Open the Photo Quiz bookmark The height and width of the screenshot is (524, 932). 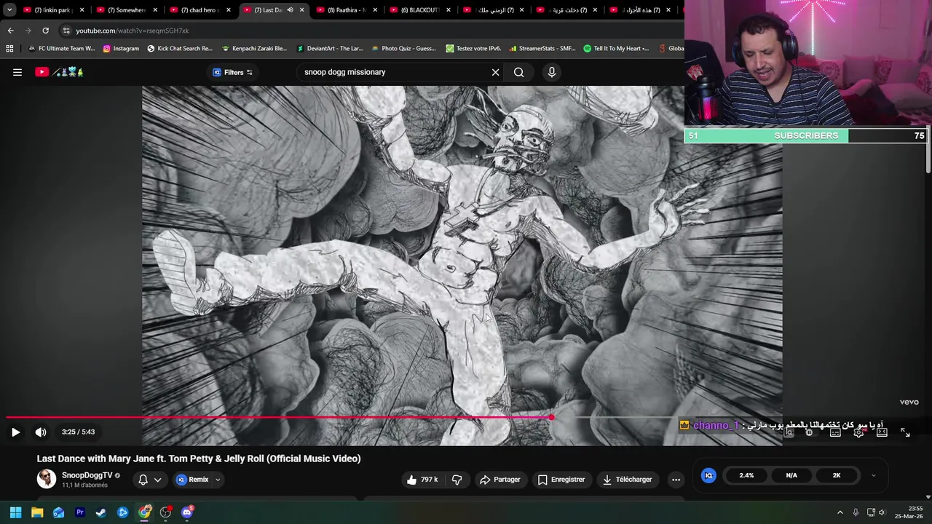click(x=403, y=49)
